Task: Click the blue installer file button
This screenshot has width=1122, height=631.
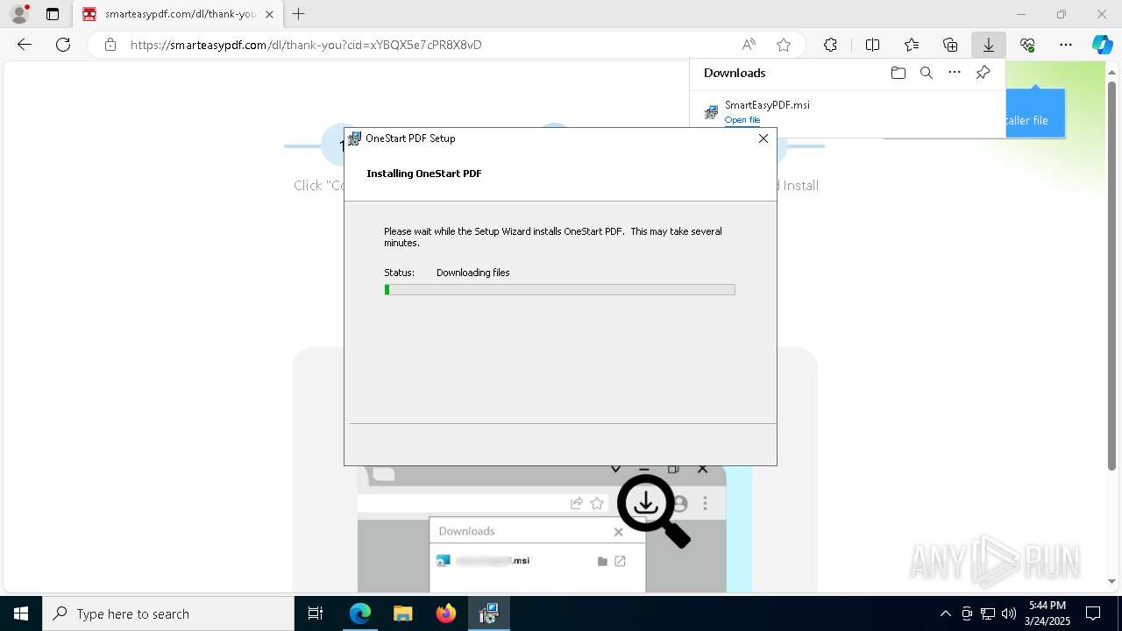Action: (x=1035, y=113)
